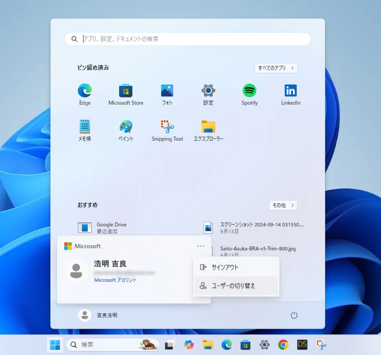Launch Microsoft Store from pinned apps
Viewport: 381px width, 355px height.
click(126, 94)
